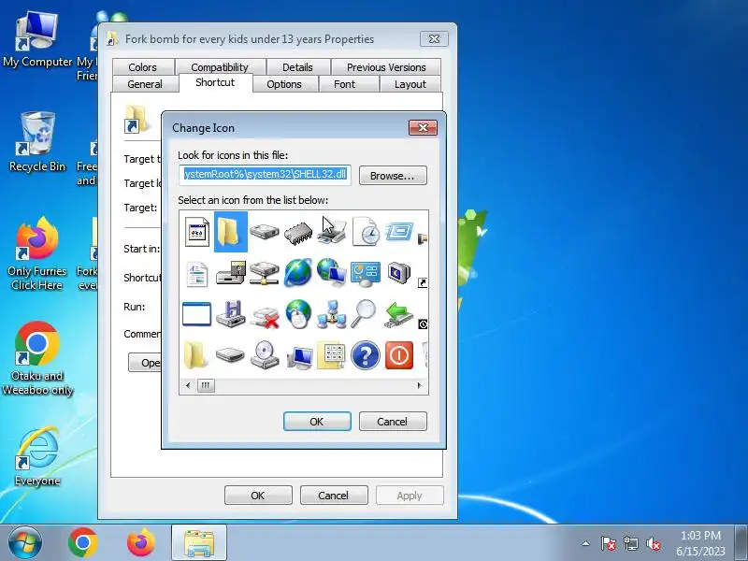Select the magnifying glass icon
Viewport: 748px width, 561px height.
364,314
